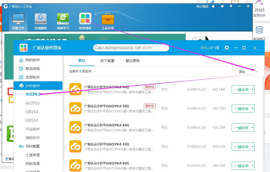270x172 pixels.
Task: Switch to 按下载量 tab
Action: pos(107,61)
